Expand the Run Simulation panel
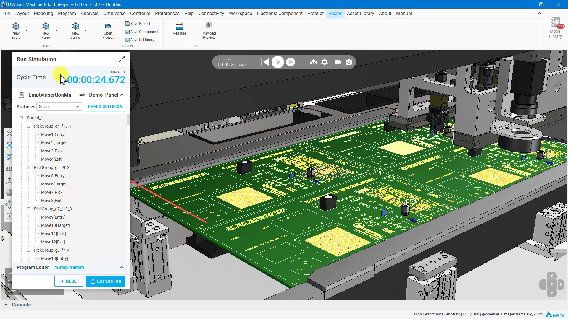This screenshot has width=568, height=319. 122,59
